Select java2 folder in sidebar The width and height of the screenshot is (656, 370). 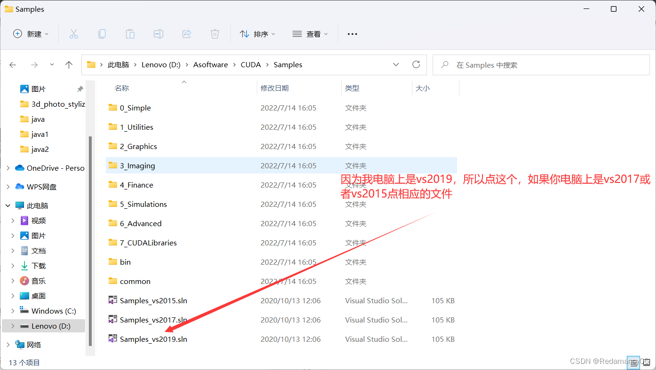(x=40, y=149)
